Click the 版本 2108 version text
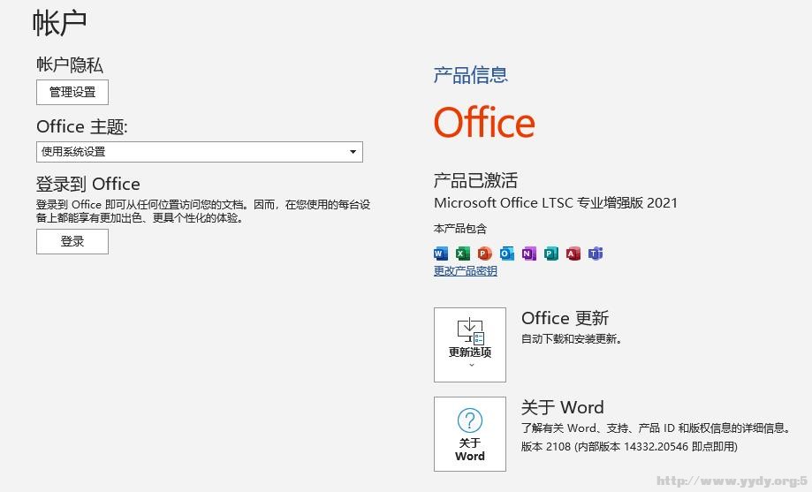This screenshot has width=812, height=492. point(629,446)
